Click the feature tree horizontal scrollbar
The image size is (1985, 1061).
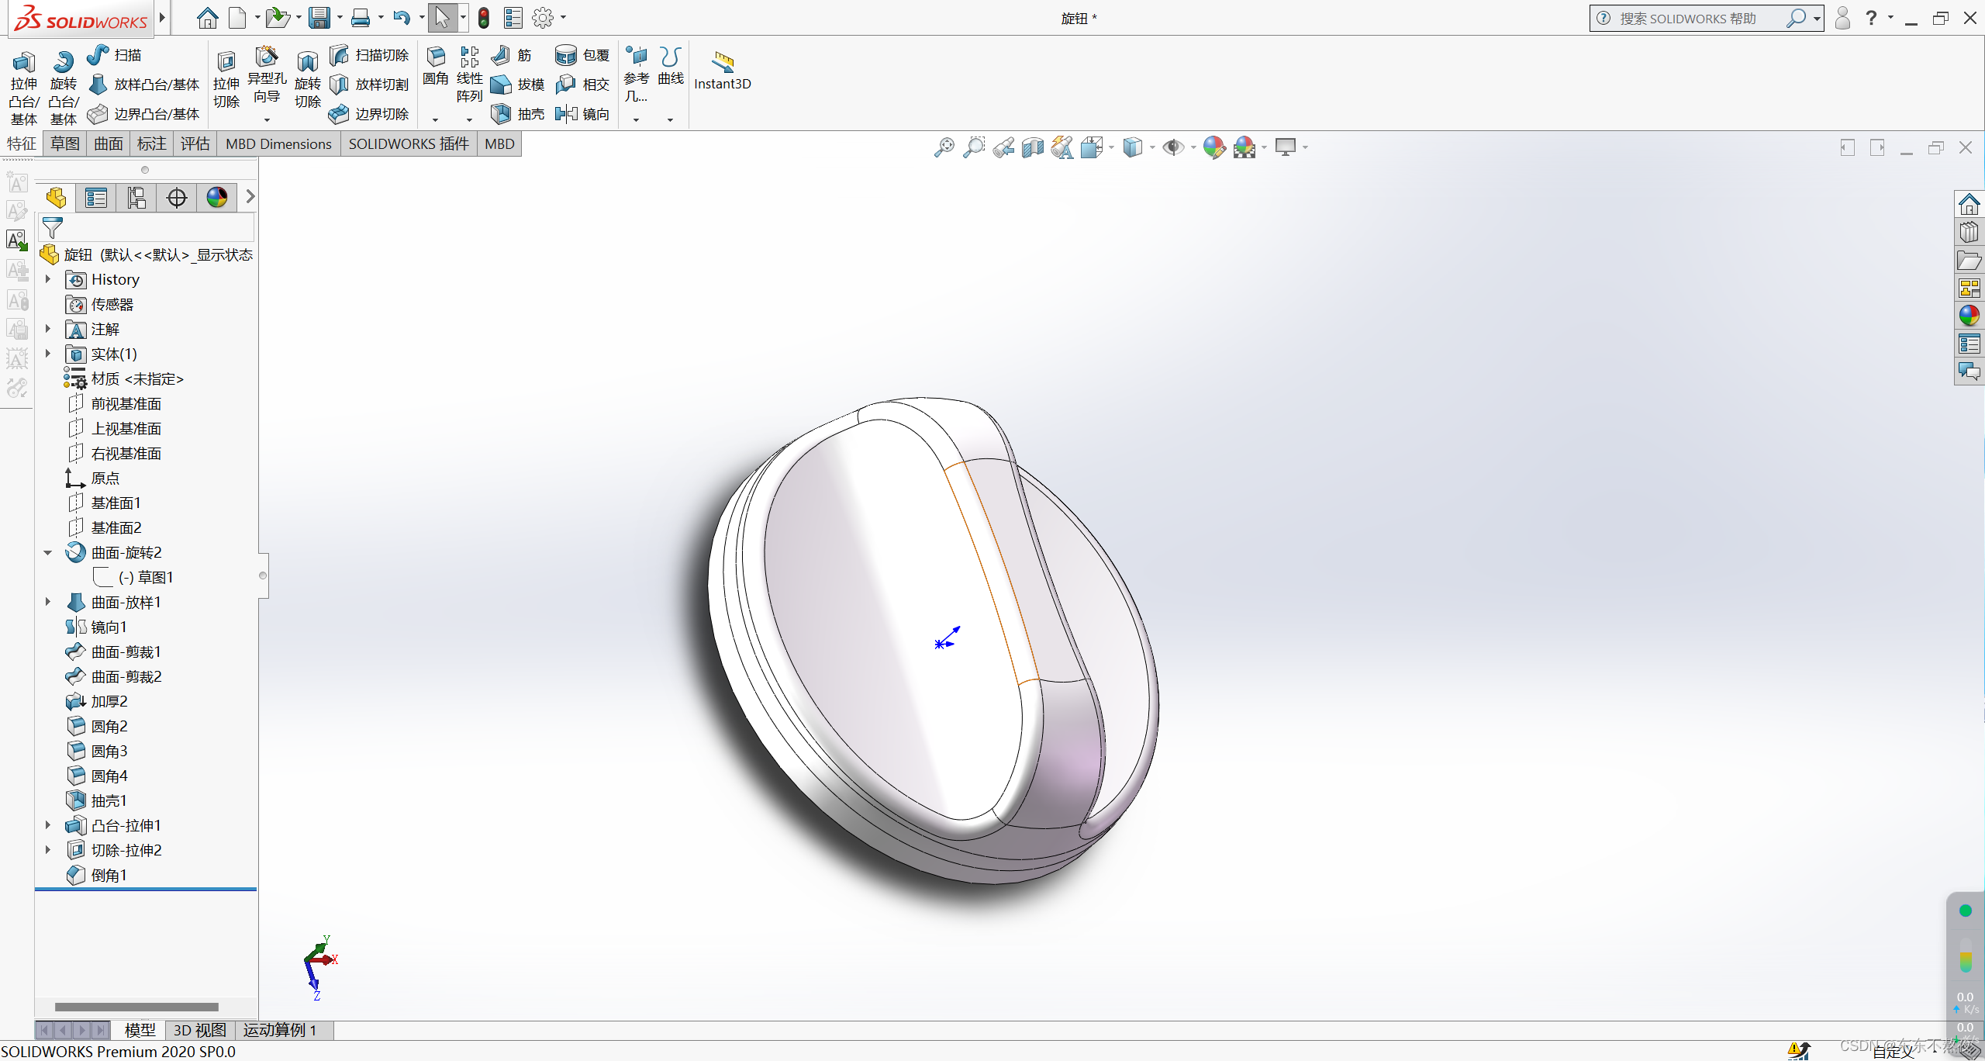pos(136,1007)
